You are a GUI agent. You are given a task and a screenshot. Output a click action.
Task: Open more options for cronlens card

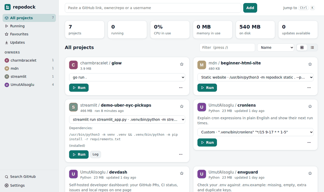pyautogui.click(x=309, y=142)
